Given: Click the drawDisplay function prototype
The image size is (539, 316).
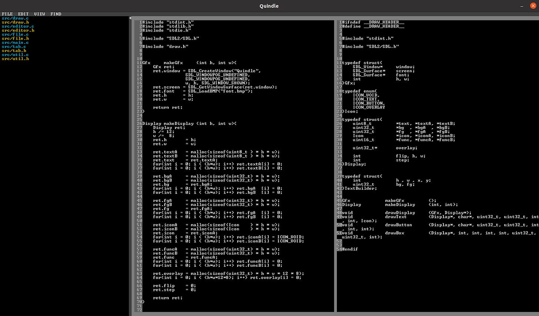Looking at the screenshot, I should point(407,213).
